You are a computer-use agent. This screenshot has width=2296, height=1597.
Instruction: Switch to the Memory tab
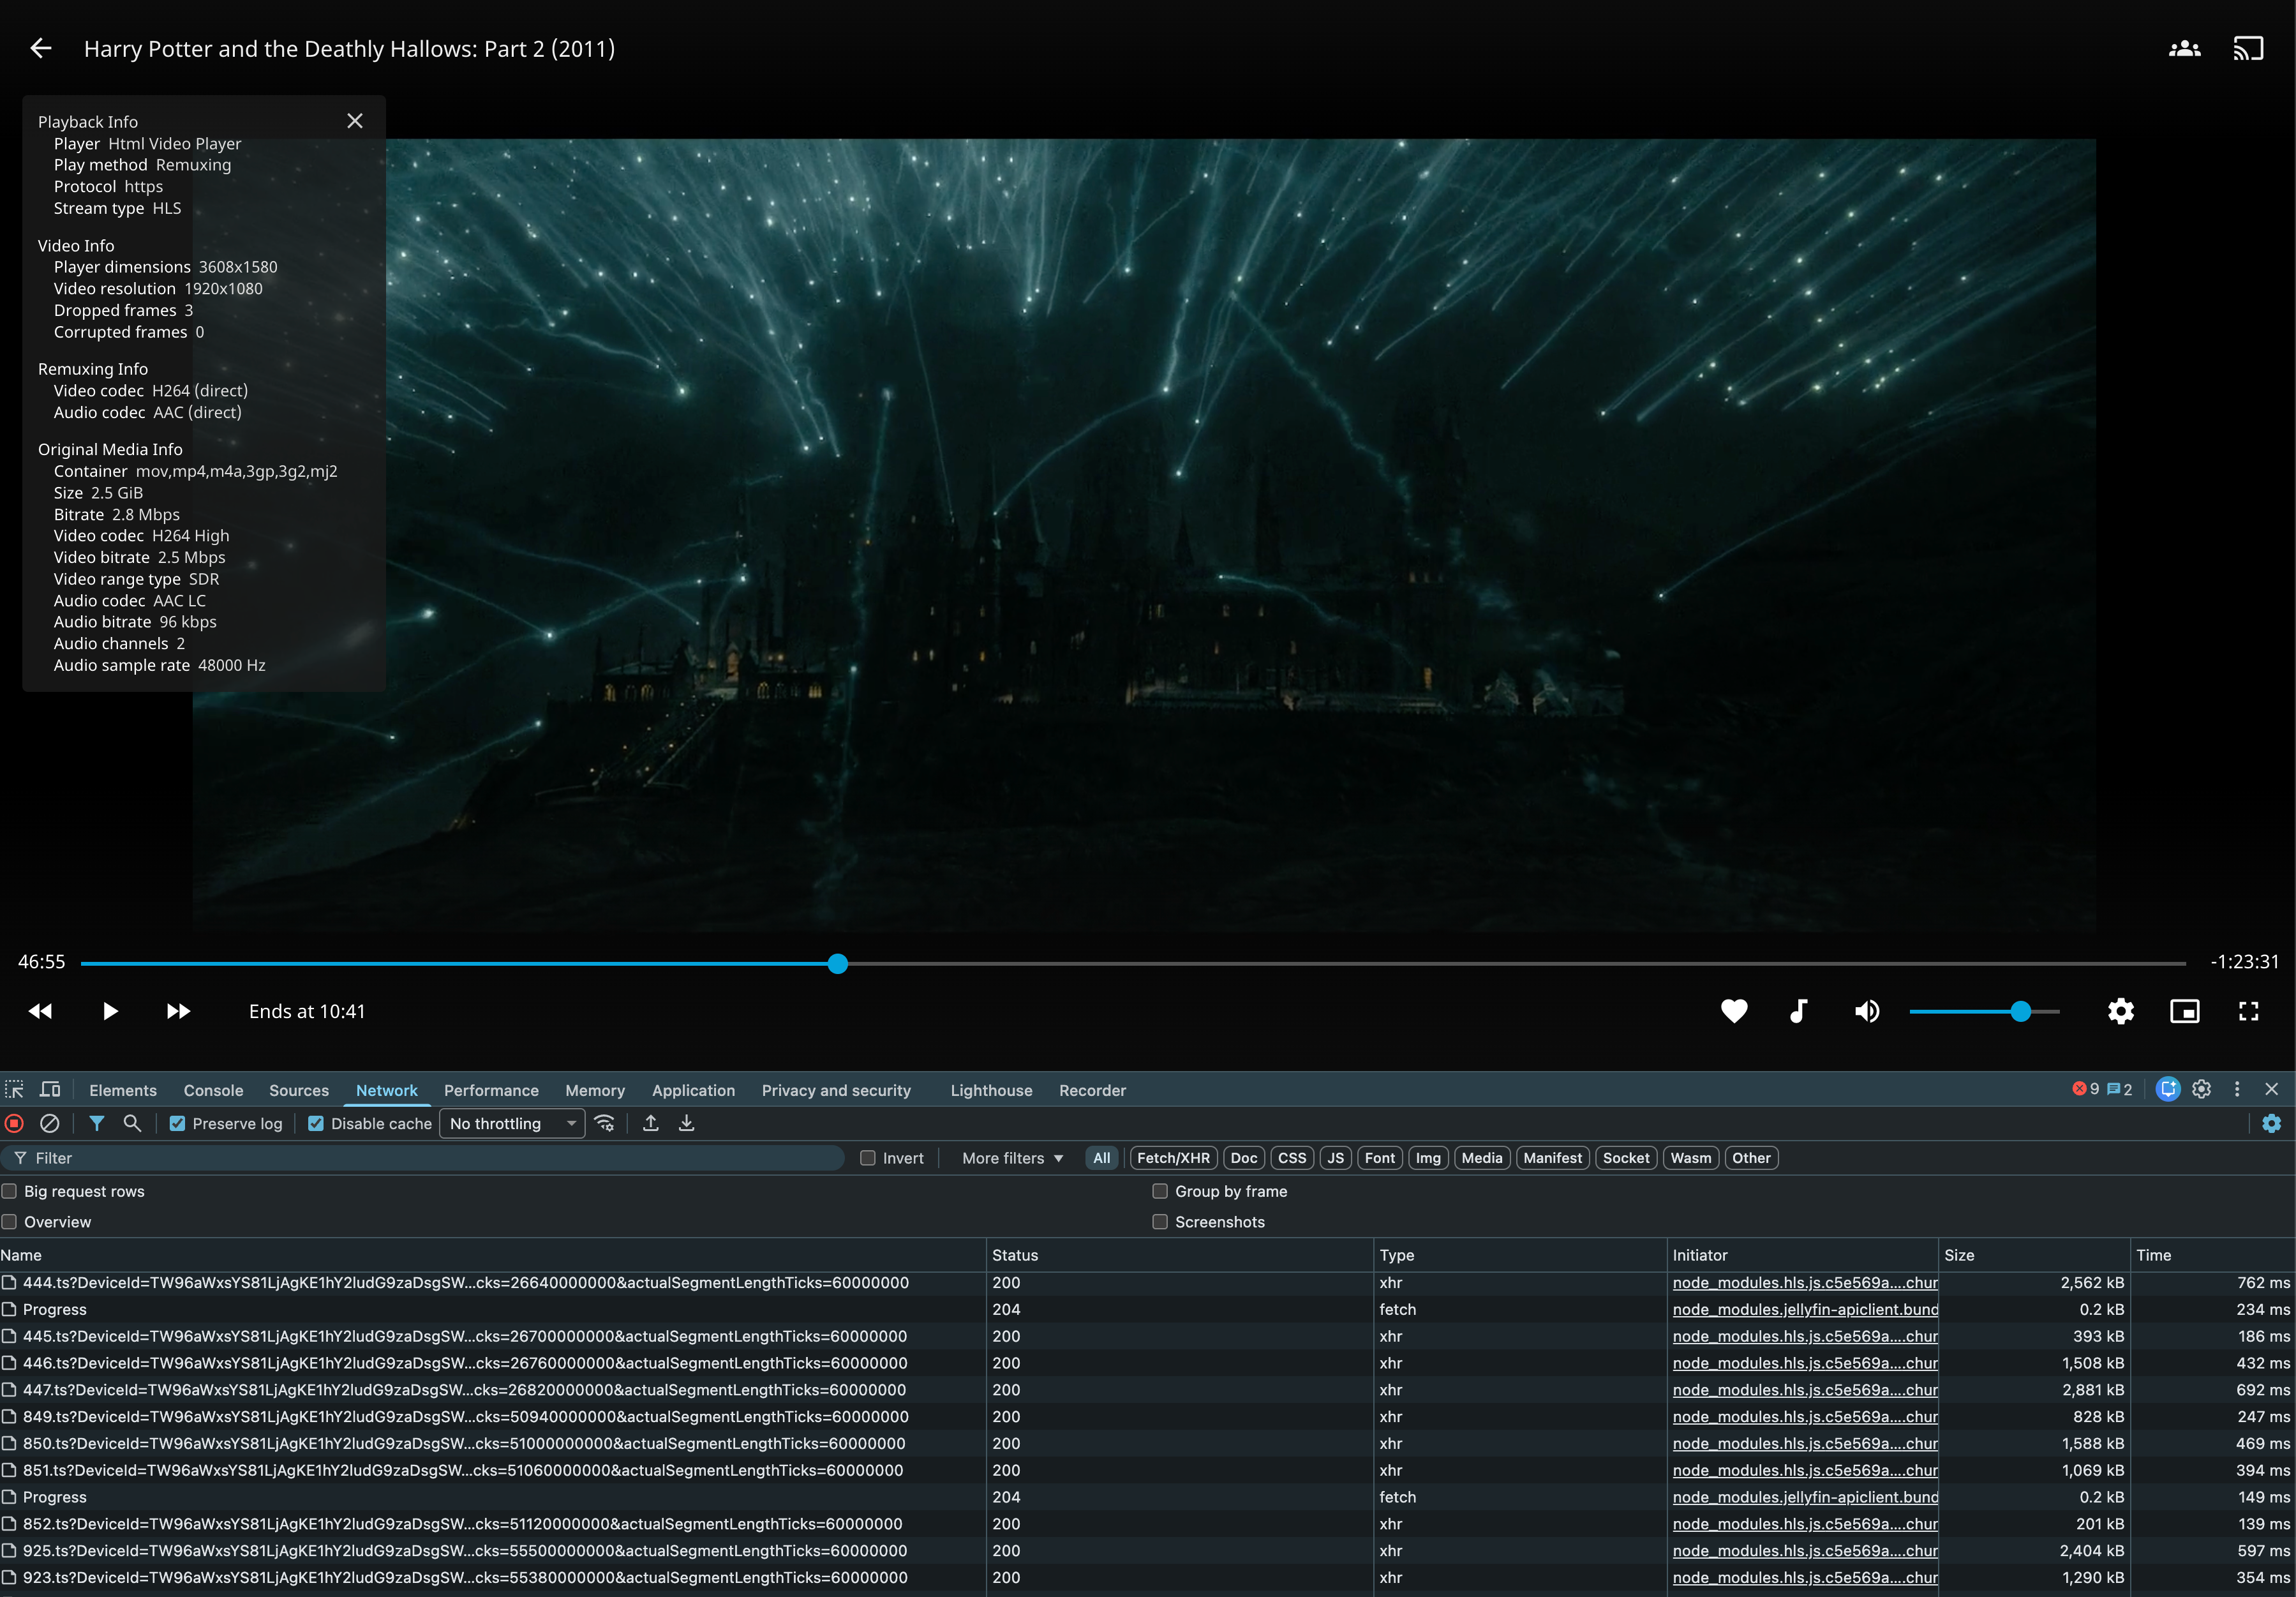[x=595, y=1090]
